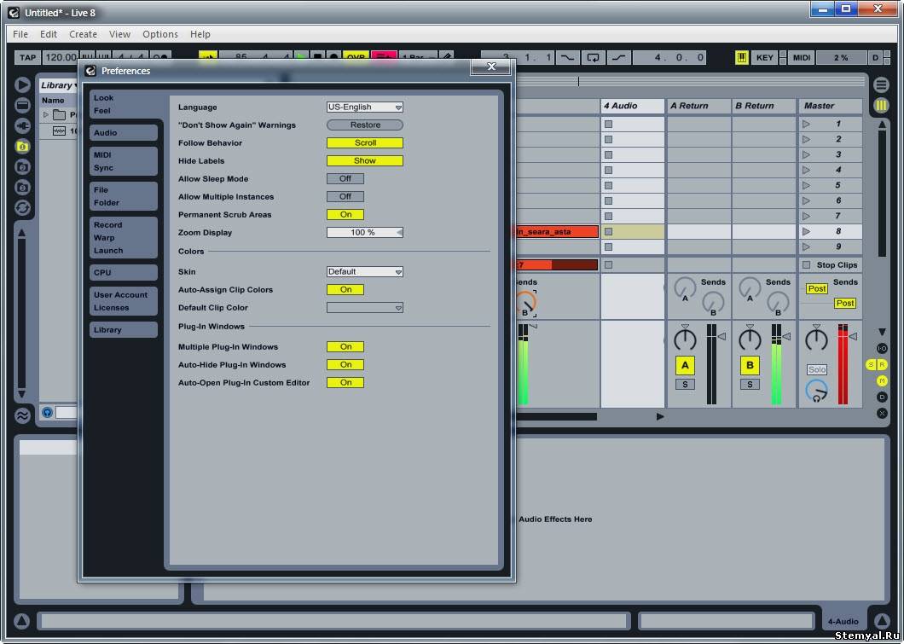Click the A Return track activator
Viewport: 904px width, 644px height.
tap(685, 365)
